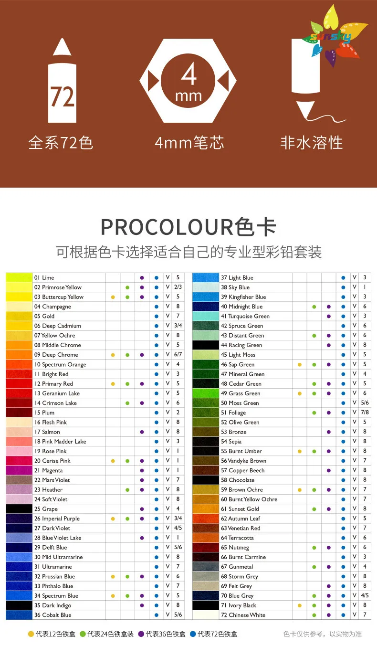The width and height of the screenshot is (377, 657).
Task: Click the '代表36色铁盒' legend text
Action: click(166, 634)
